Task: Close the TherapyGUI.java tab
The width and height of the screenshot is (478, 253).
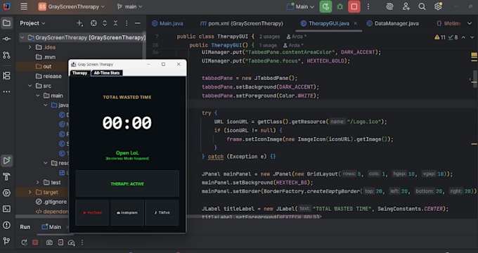Action: [356, 23]
